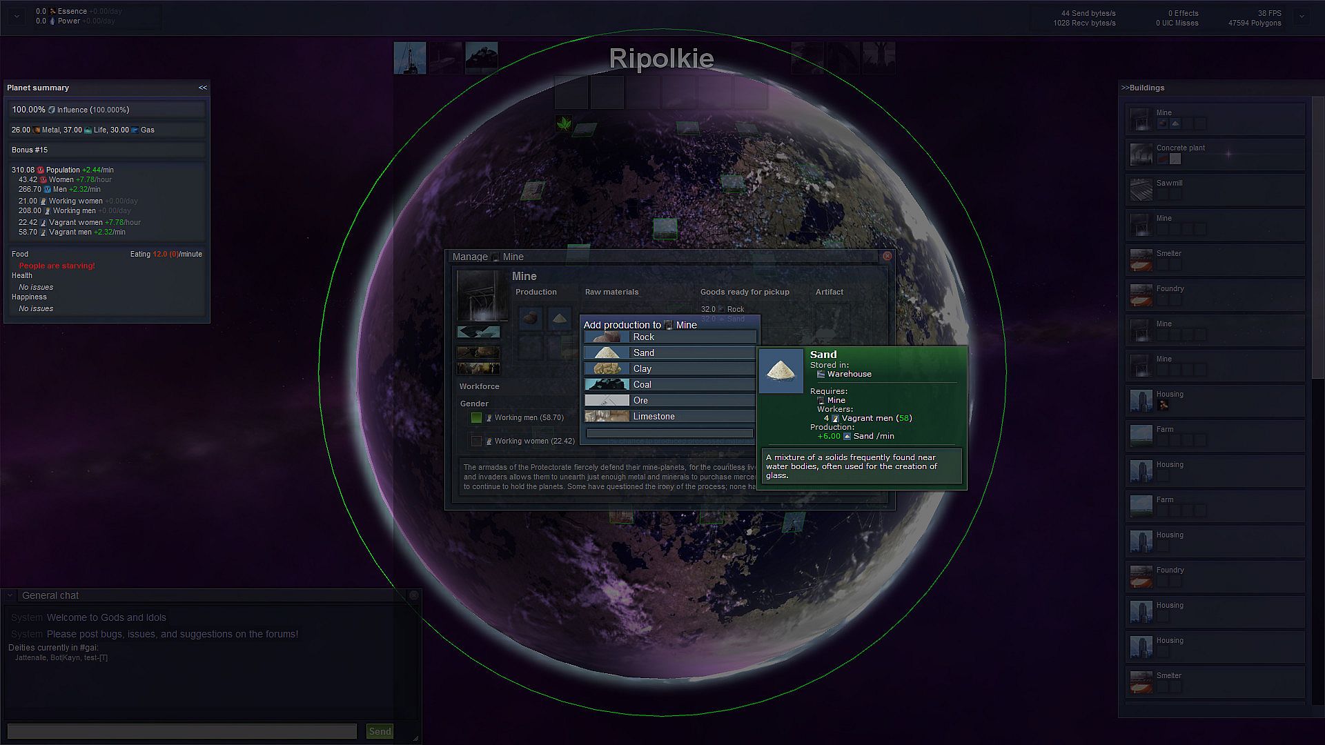Open the top-right stats dropdown arrow
The image size is (1325, 745).
point(1301,17)
